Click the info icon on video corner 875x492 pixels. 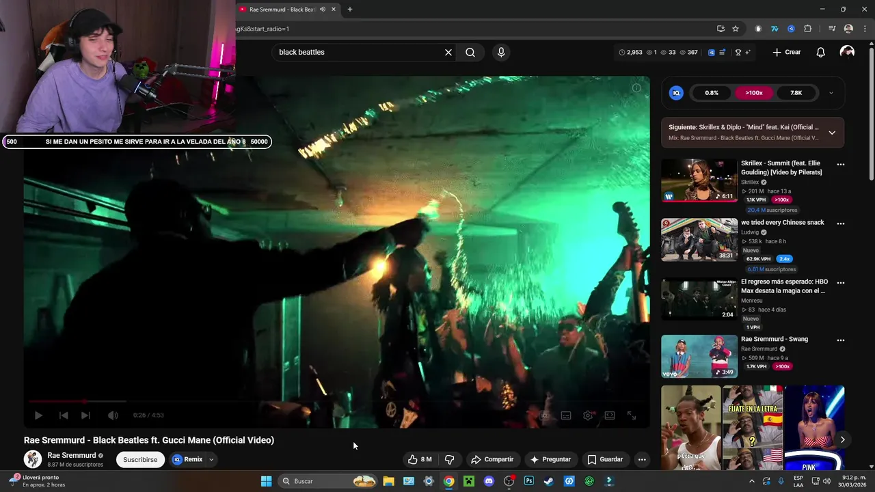coord(636,87)
